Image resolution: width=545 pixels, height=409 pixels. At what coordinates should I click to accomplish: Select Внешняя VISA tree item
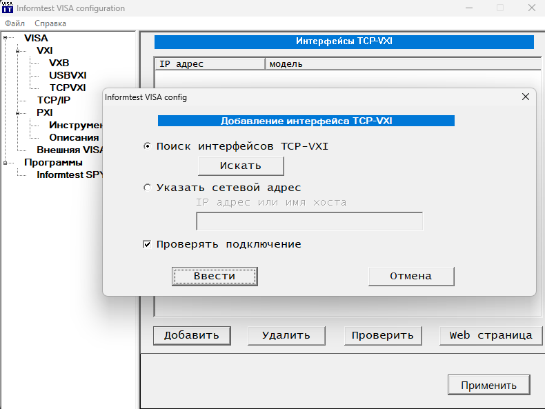tap(70, 150)
